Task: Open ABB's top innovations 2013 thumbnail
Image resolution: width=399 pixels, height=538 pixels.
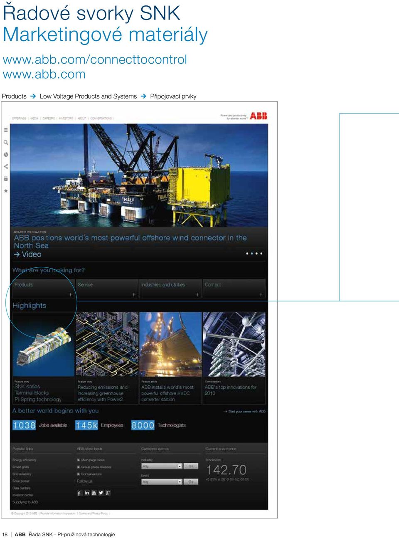Action: (x=234, y=345)
